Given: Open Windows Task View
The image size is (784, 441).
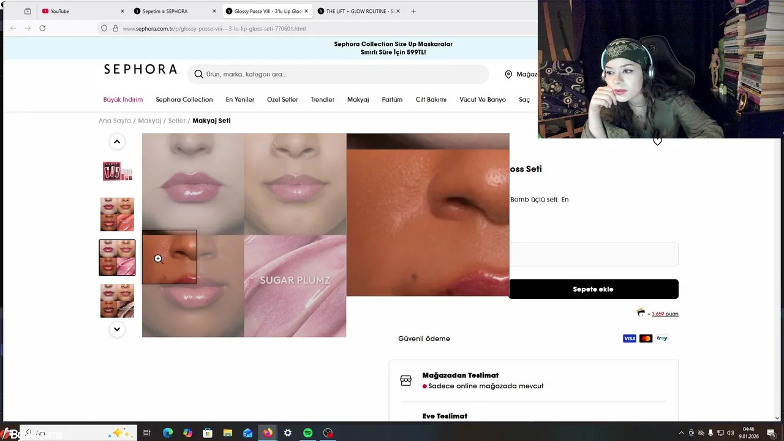Looking at the screenshot, I should (x=147, y=433).
